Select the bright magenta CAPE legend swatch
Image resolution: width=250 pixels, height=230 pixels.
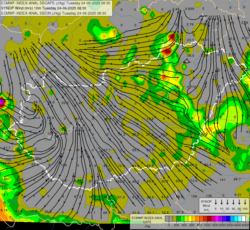(x=217, y=219)
